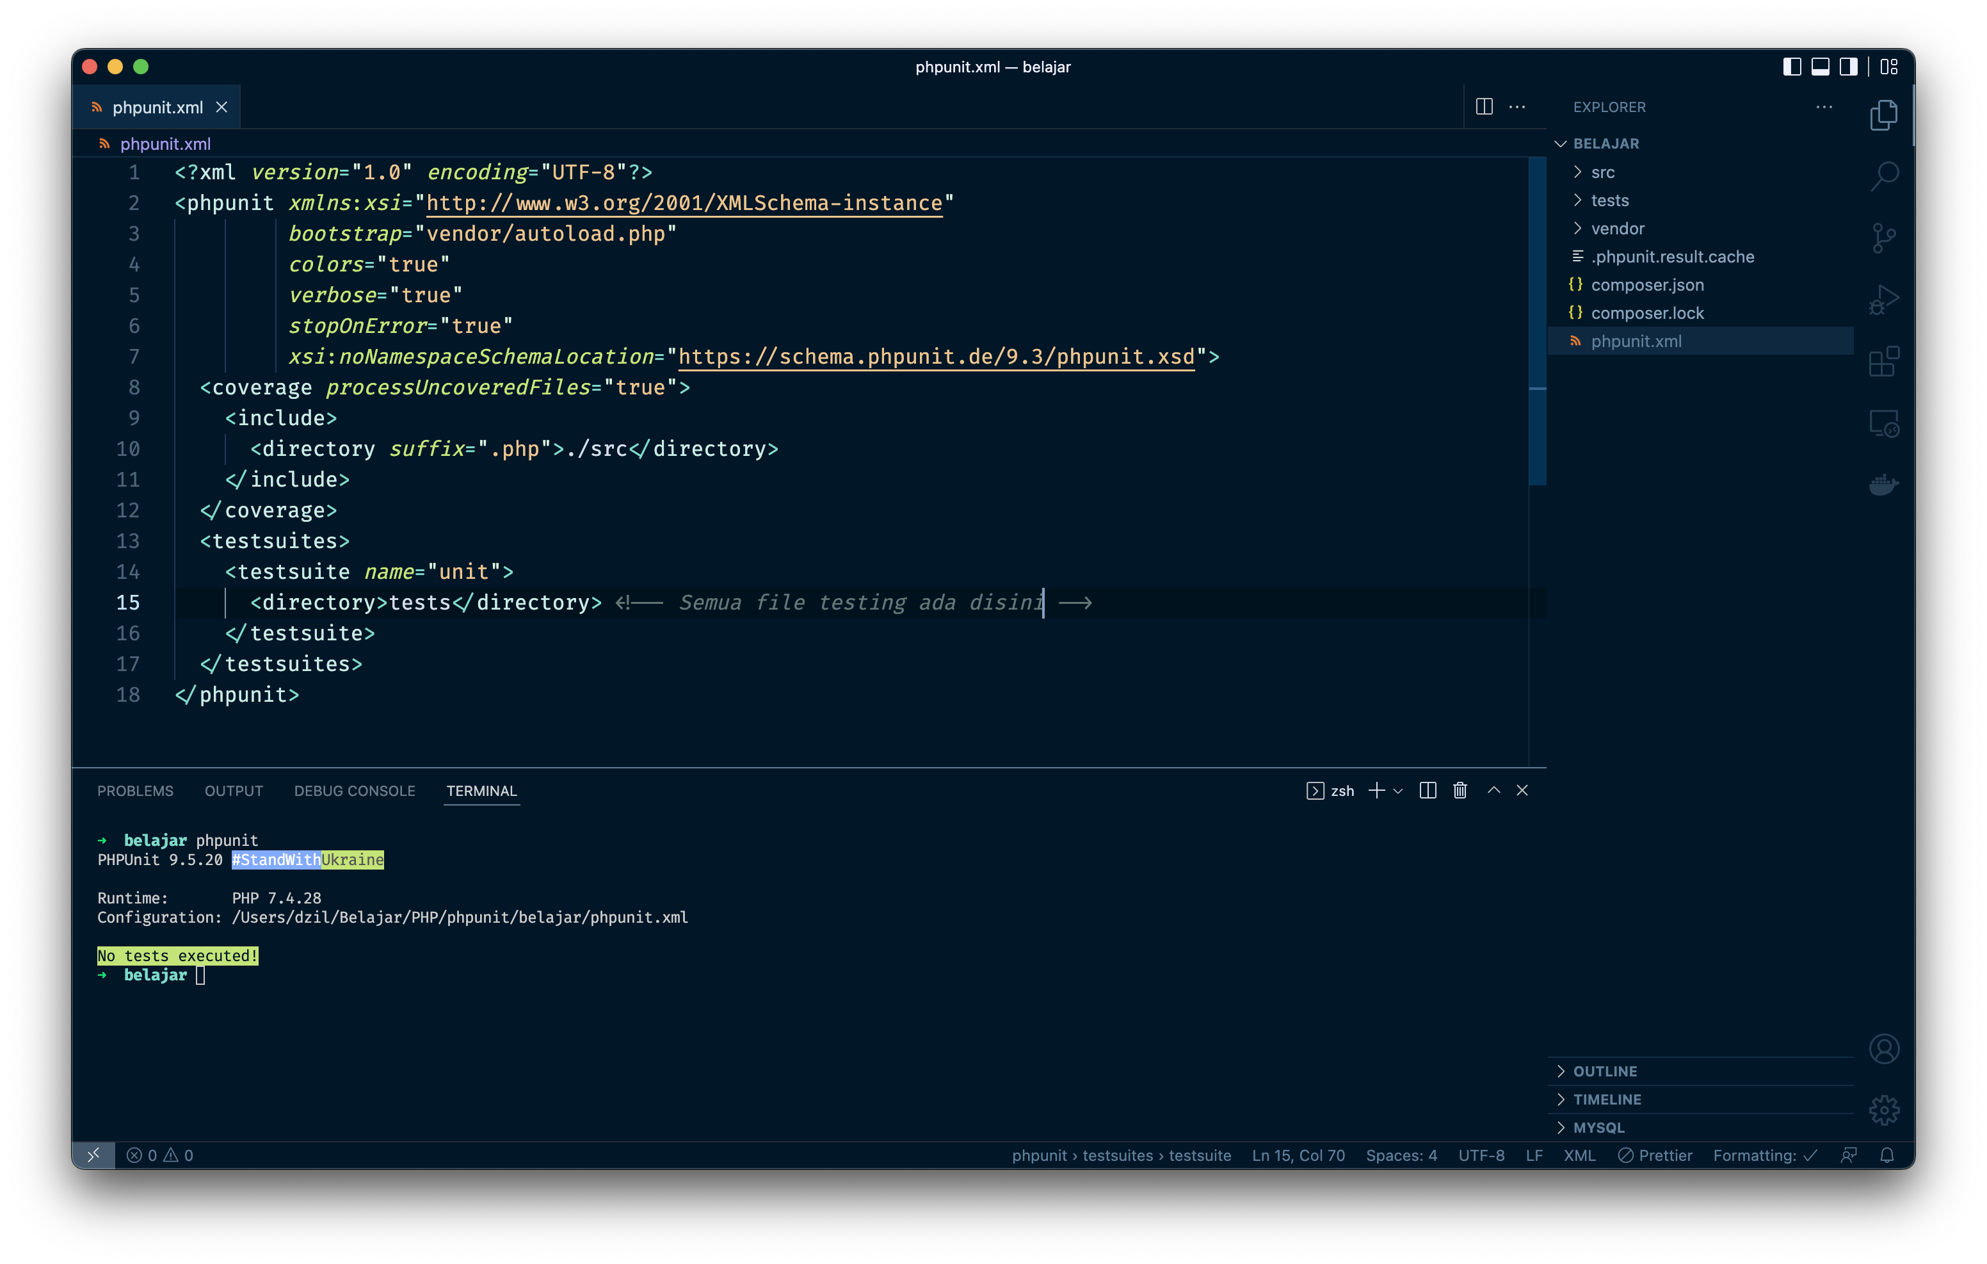Screen dimensions: 1987x1264
Task: Open editor More Actions ellipsis
Action: 1516,106
